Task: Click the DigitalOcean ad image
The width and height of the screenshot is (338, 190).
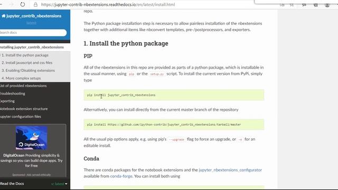Action: [x=32, y=138]
